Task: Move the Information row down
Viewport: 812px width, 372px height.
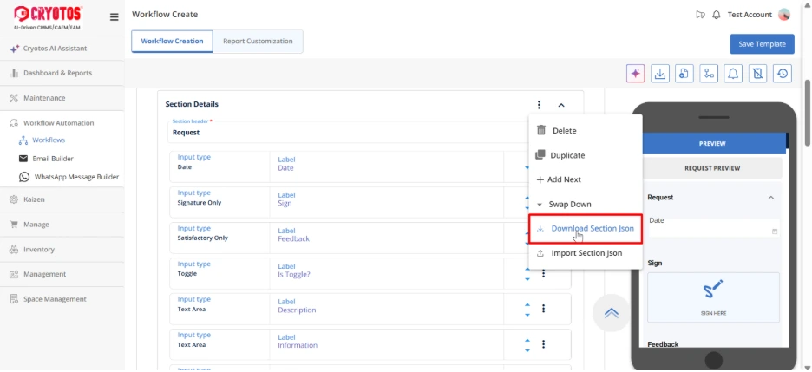Action: click(x=527, y=349)
